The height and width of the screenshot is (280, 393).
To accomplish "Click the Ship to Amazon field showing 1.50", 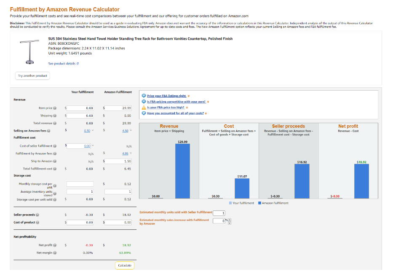I will (x=118, y=162).
